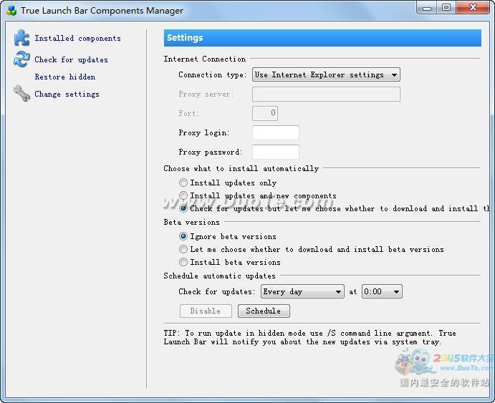The height and width of the screenshot is (403, 495).
Task: Click in the Proxy password field
Action: click(275, 152)
